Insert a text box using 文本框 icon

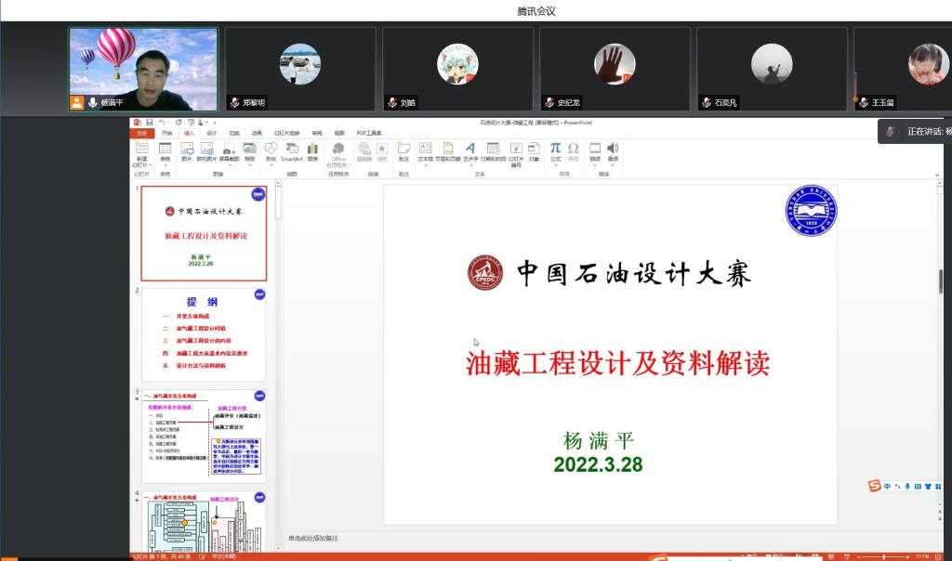click(x=425, y=149)
